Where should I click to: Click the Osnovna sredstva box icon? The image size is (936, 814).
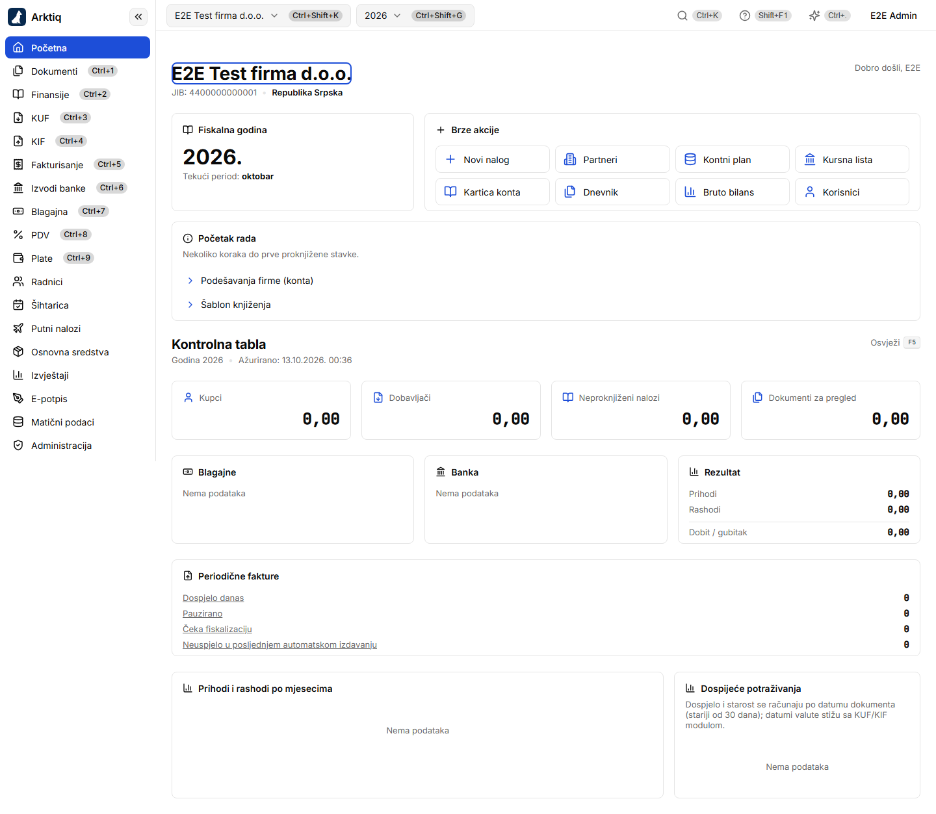(18, 352)
